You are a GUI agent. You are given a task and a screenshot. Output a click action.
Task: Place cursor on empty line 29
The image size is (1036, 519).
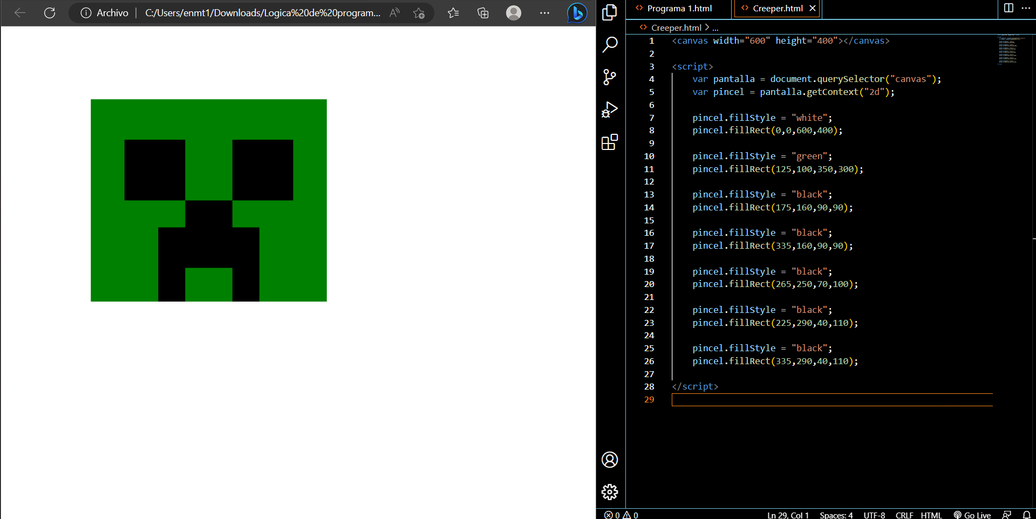pos(832,400)
